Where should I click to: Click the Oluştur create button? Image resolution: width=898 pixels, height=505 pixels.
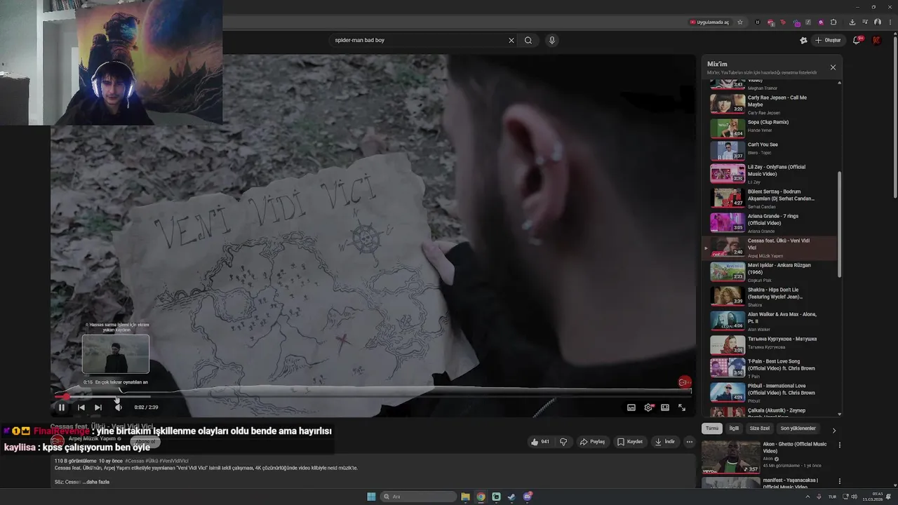click(x=828, y=40)
